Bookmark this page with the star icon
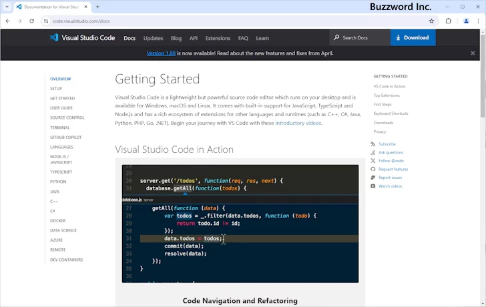 pos(431,21)
